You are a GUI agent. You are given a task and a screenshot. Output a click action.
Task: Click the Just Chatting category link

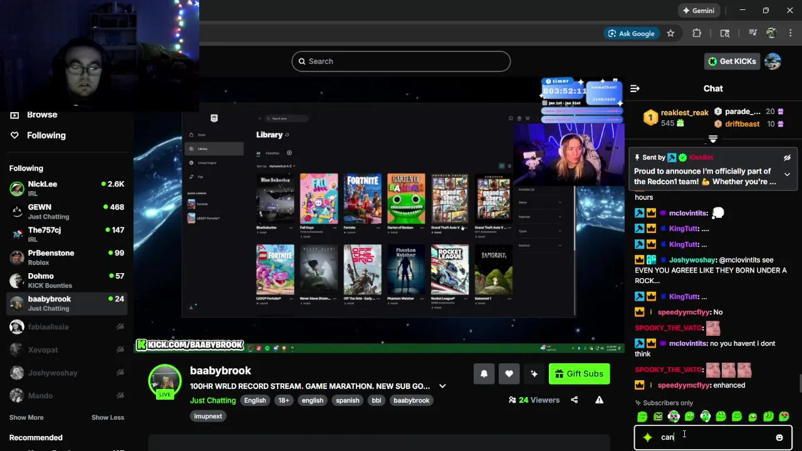213,400
